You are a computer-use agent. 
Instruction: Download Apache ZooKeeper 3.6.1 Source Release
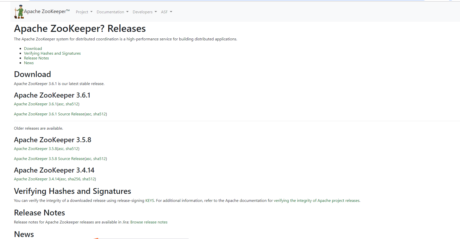49,114
